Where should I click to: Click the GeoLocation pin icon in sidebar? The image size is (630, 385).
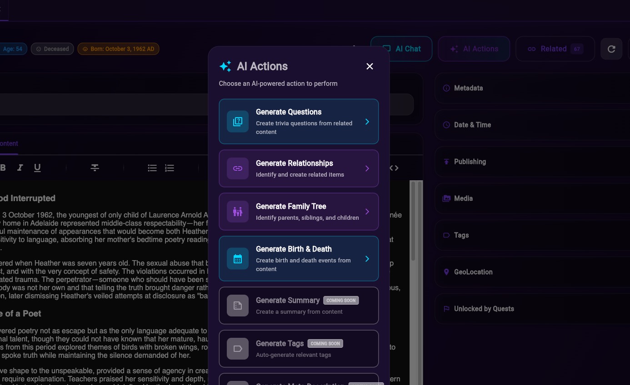click(446, 271)
